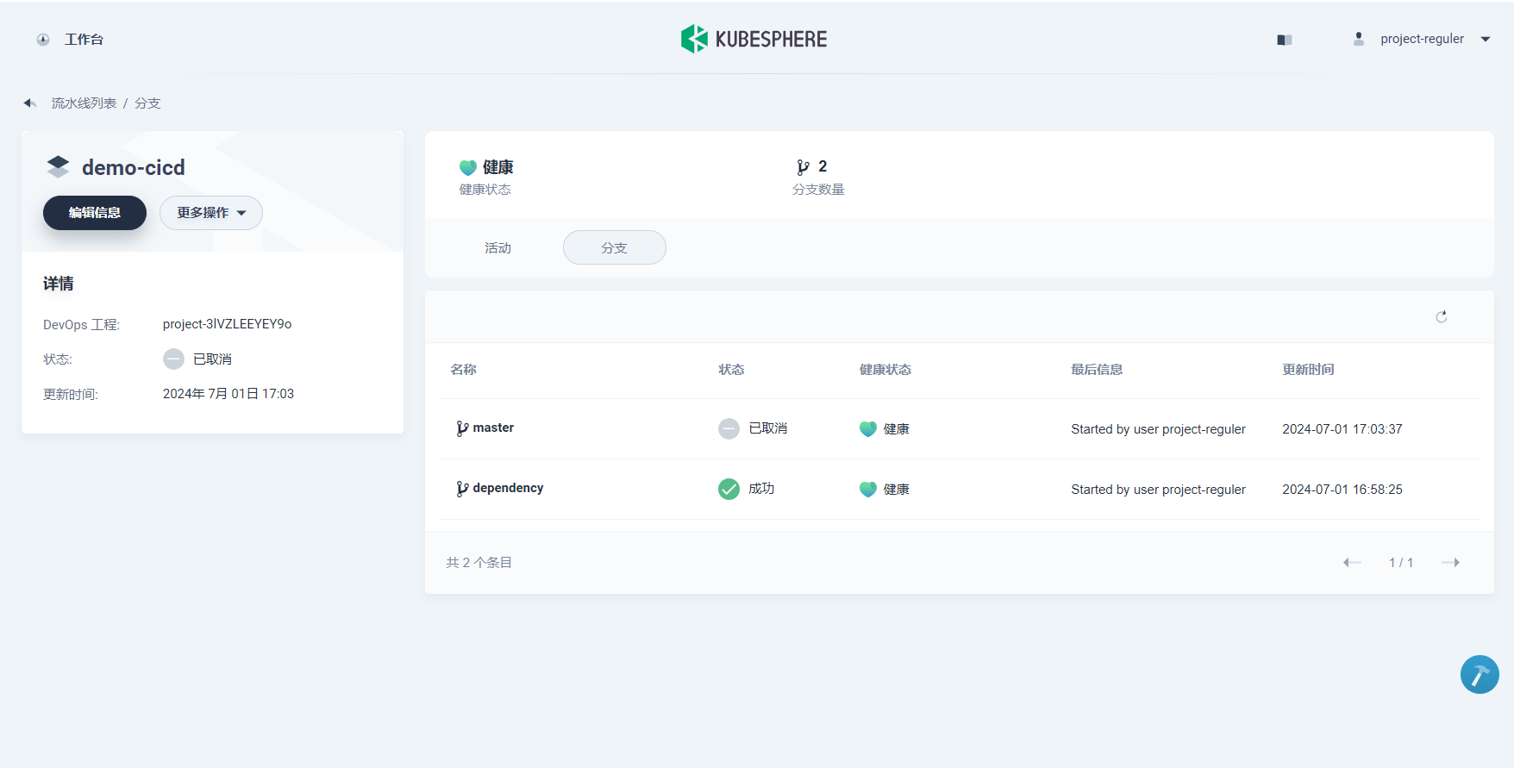This screenshot has height=768, width=1514.
Task: Click the KubeSphere logo
Action: (x=754, y=39)
